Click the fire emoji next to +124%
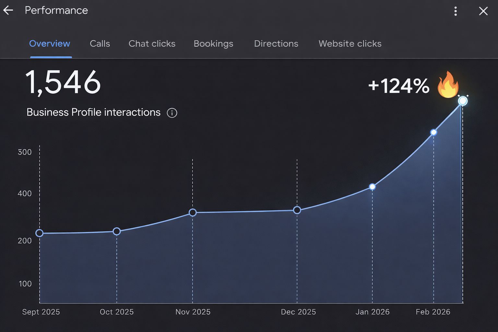This screenshot has width=498, height=332. click(449, 85)
